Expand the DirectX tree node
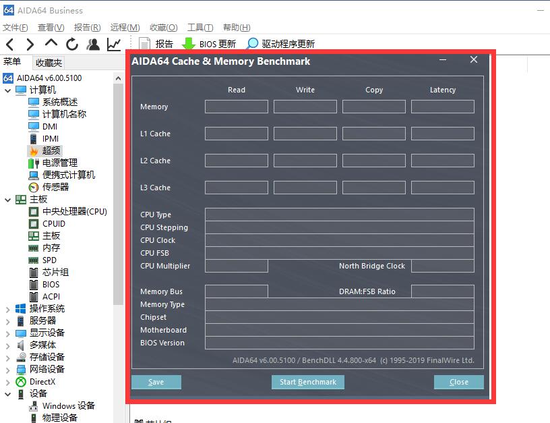This screenshot has height=423, width=550. click(x=7, y=382)
